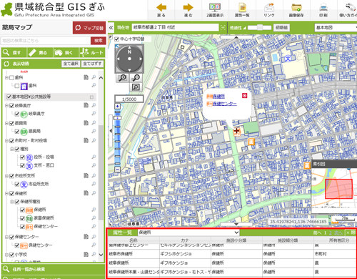The width and height of the screenshot is (357, 279).
Task: Collapse the 保健所 tree node
Action: (6, 193)
